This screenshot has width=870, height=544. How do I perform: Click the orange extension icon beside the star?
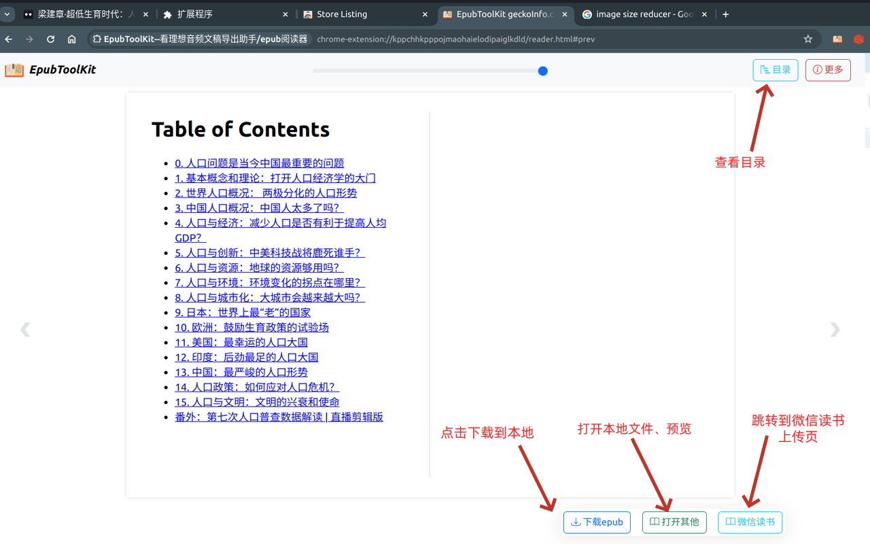click(837, 39)
